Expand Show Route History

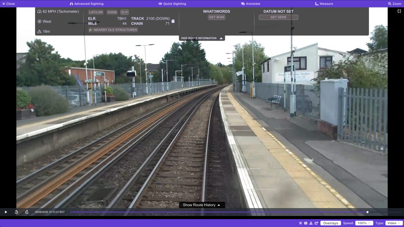pyautogui.click(x=202, y=205)
